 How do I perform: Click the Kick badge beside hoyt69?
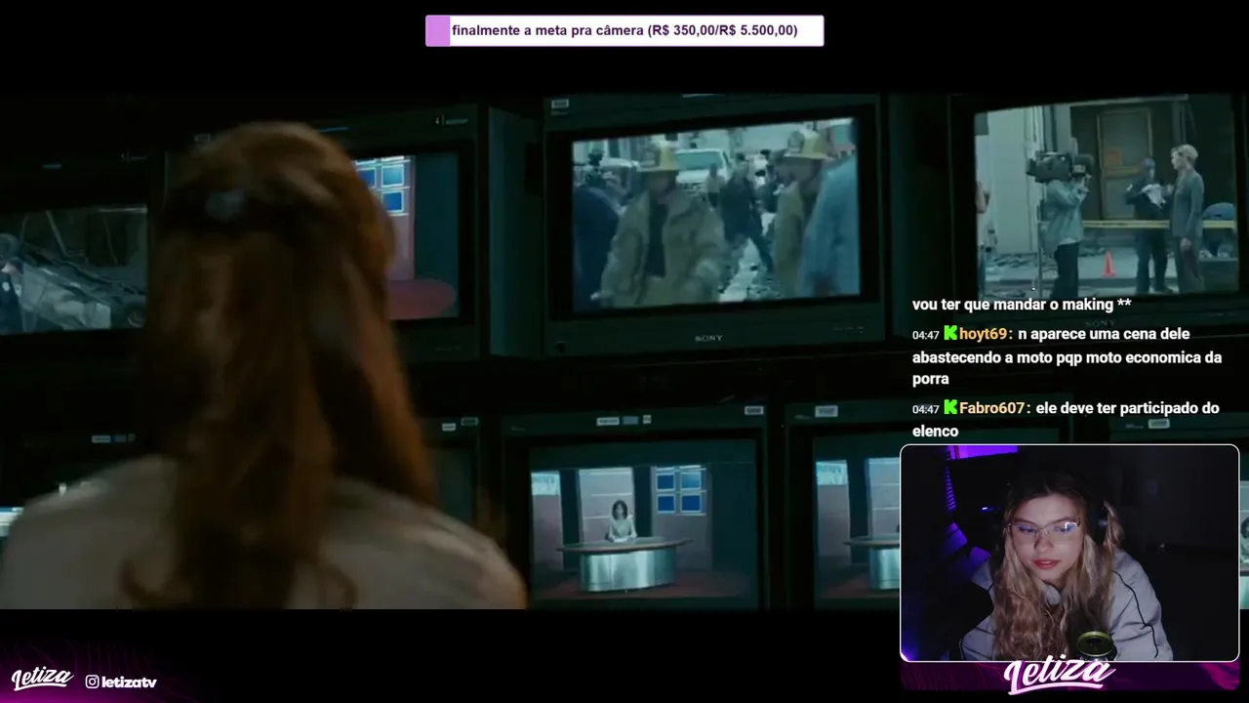(x=950, y=334)
